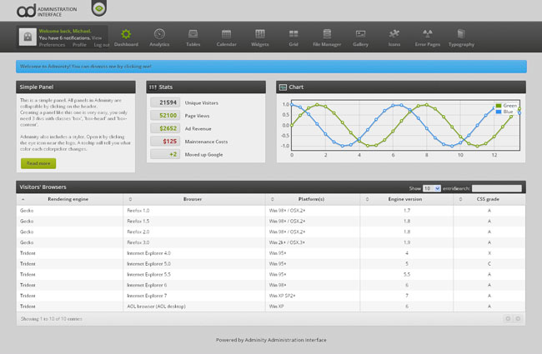This screenshot has height=354, width=542.
Task: Open the Gallery picture icon
Action: point(360,34)
